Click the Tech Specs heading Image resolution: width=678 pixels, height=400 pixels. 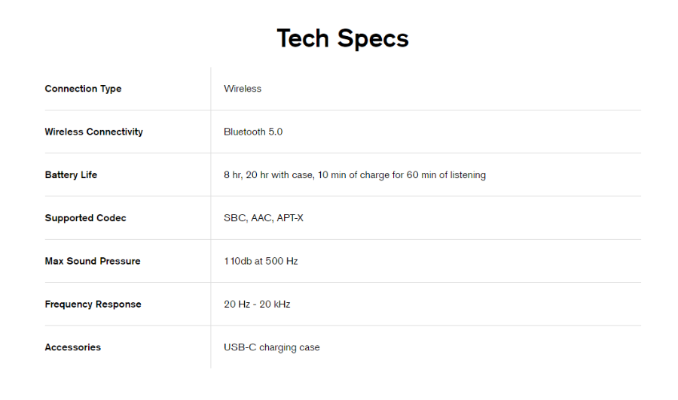tap(343, 38)
